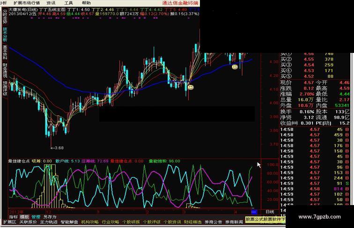Open the 资讯 menu
This screenshot has width=354, height=228.
[51, 3]
